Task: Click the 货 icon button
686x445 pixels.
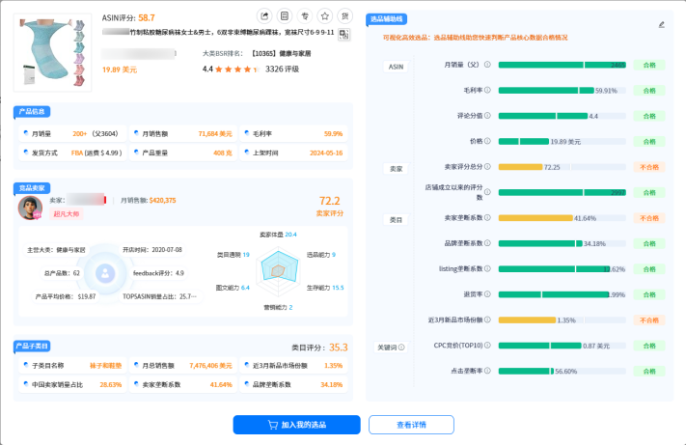Action: 345,16
